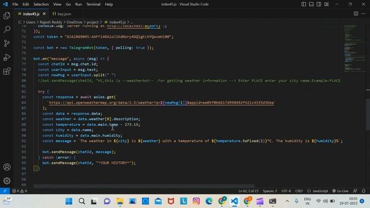Click the remote window indicator in status bar
The width and height of the screenshot is (370, 208).
(x=5, y=191)
